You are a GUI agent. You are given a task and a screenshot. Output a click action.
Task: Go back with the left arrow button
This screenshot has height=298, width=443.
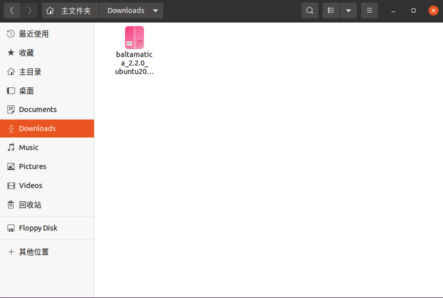click(12, 10)
